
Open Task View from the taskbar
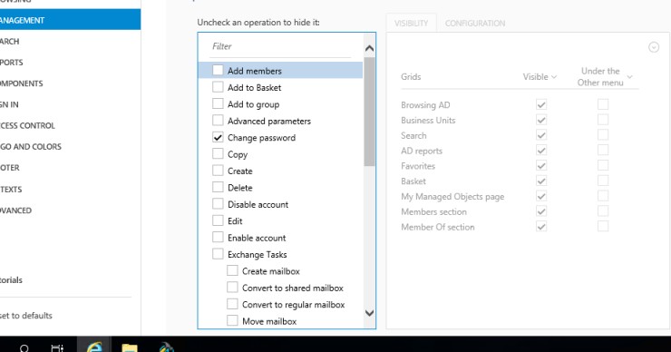pyautogui.click(x=57, y=347)
